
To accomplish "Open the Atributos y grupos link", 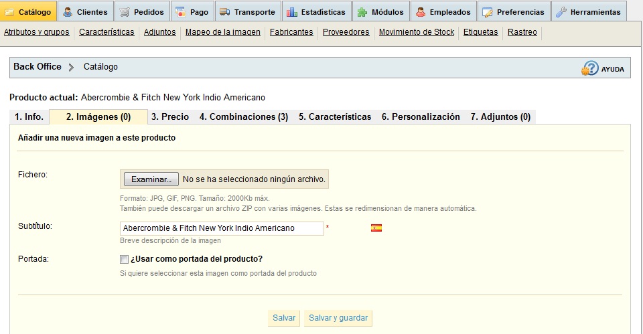I will 36,32.
